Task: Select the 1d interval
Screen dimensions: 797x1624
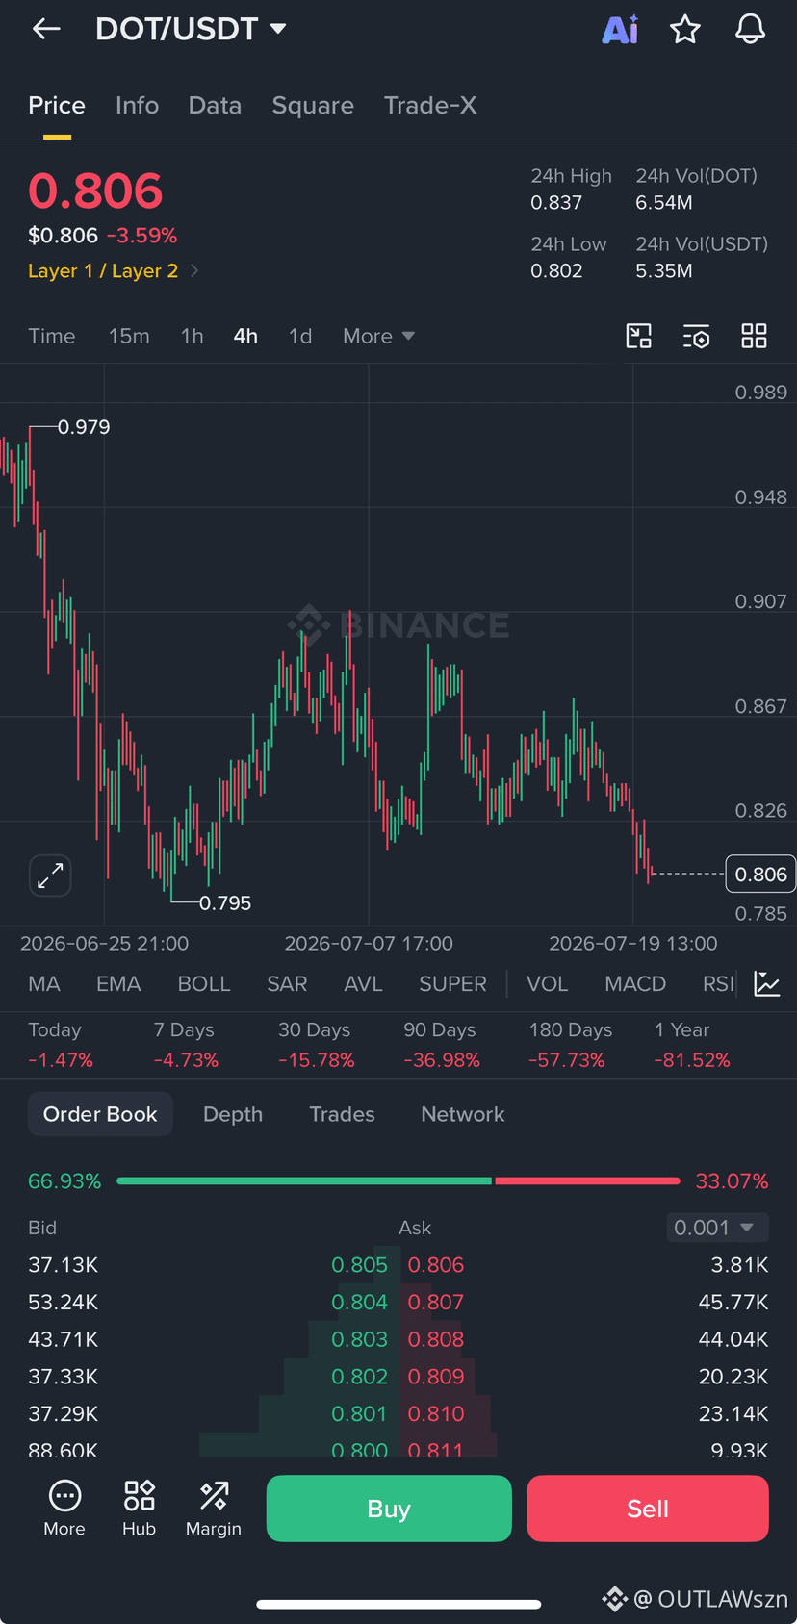Action: (300, 336)
